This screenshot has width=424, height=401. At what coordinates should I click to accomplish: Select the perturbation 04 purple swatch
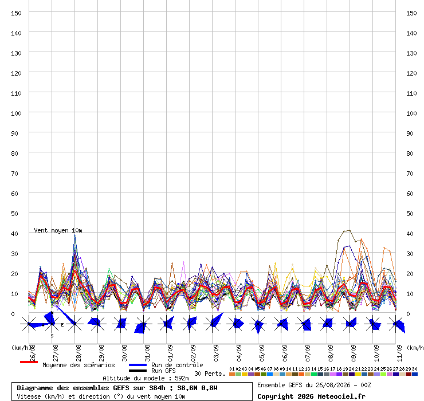(x=251, y=374)
